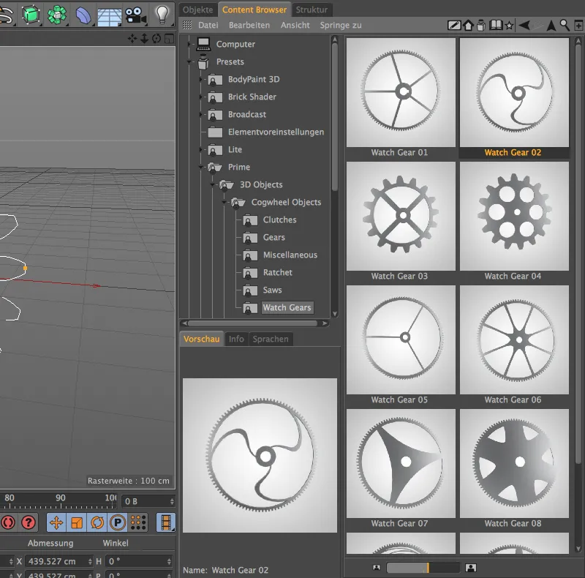Go up one level with up arrow icon
Screen dimensions: 585x578
tap(551, 26)
